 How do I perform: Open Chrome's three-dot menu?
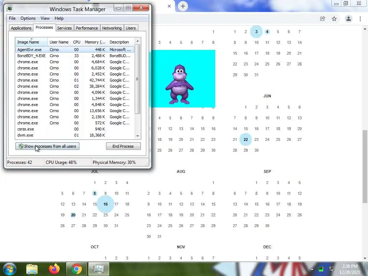coord(360,19)
